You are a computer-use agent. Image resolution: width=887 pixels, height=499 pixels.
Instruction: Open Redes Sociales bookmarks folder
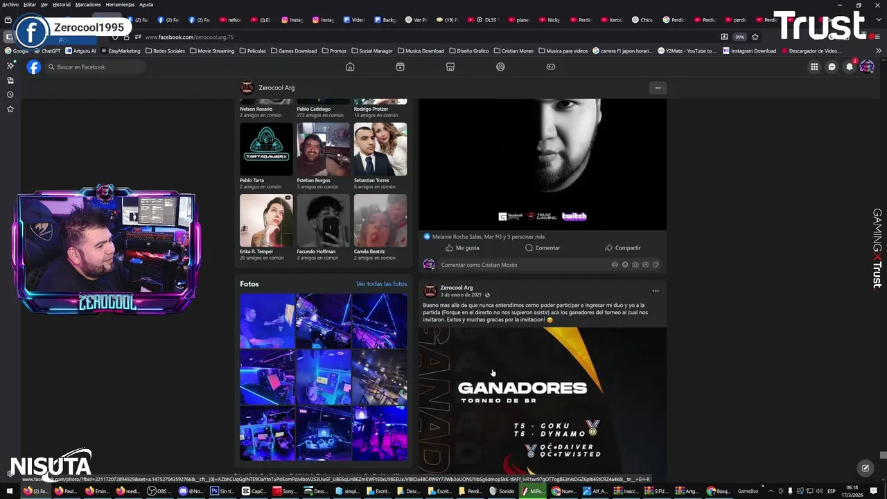(x=165, y=51)
